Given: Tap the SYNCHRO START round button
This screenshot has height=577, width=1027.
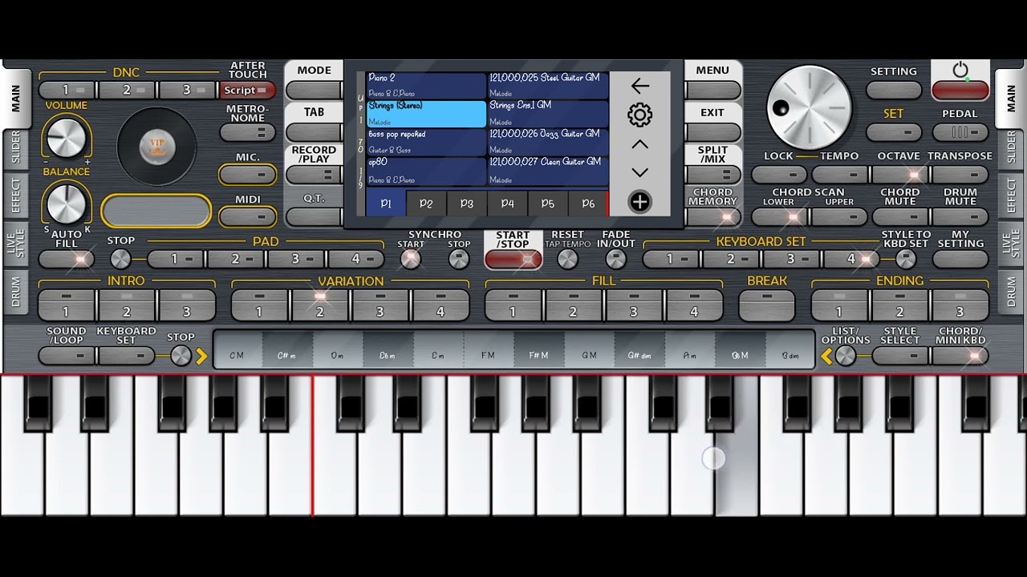Looking at the screenshot, I should click(410, 259).
